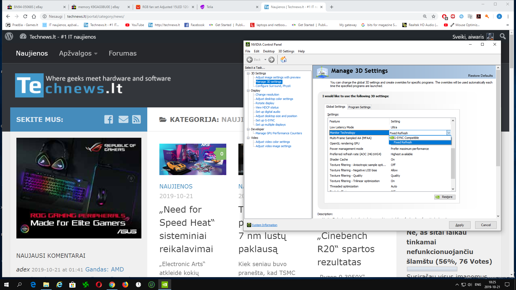Open Adjust desktop color settings
Image resolution: width=516 pixels, height=290 pixels.
274,99
